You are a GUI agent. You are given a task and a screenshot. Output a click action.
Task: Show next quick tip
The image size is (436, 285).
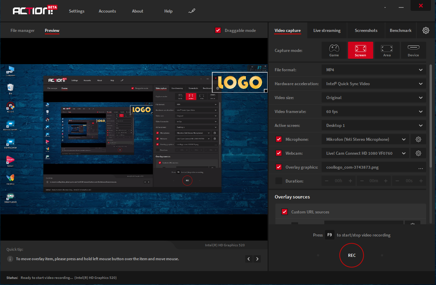click(x=257, y=259)
